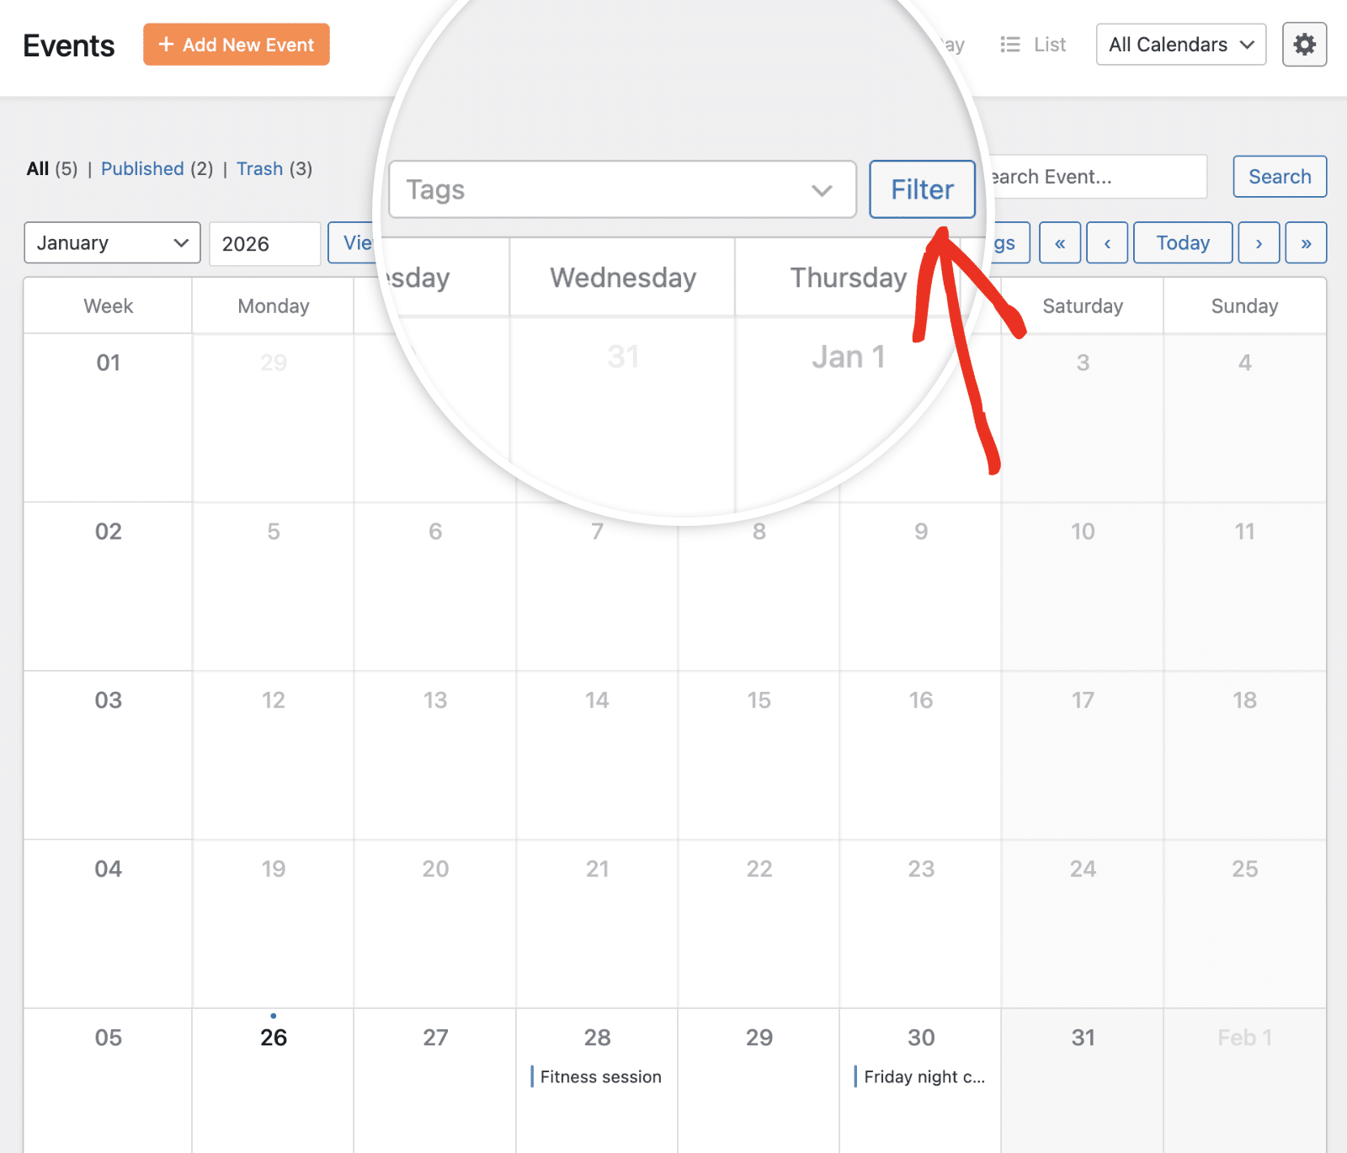Go to the next month with single arrow
Screen dimensions: 1347x1153
tap(1259, 242)
